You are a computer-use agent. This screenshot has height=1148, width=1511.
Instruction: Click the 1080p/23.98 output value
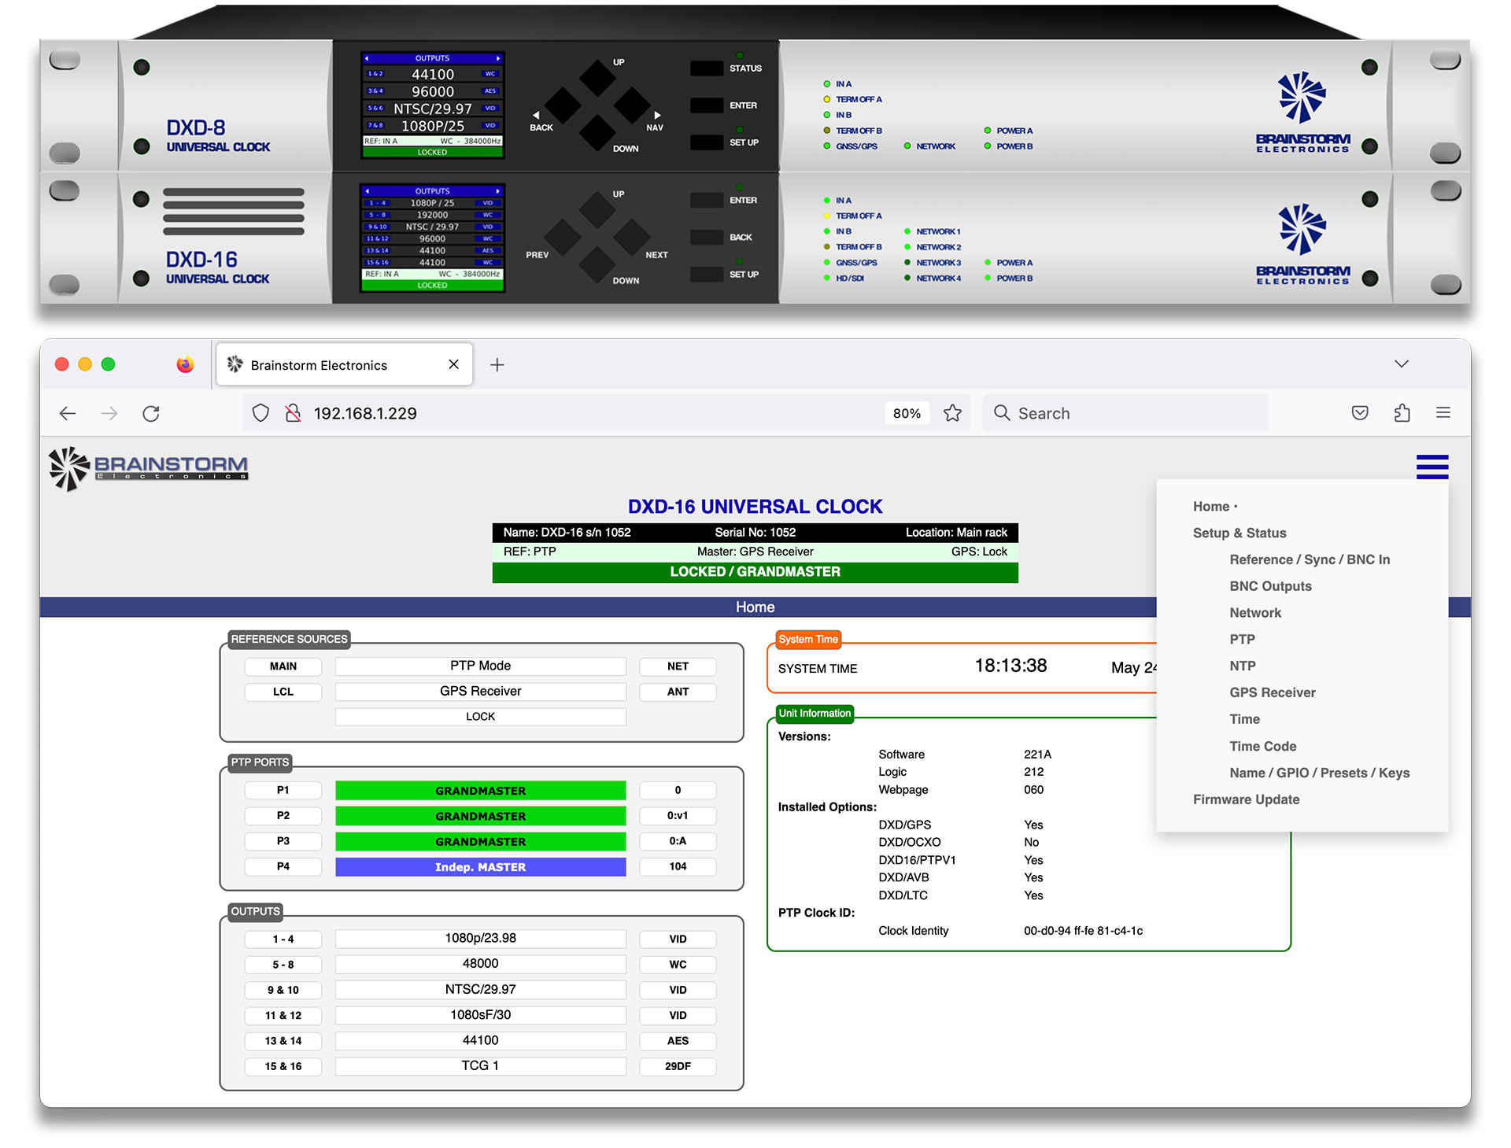coord(480,938)
